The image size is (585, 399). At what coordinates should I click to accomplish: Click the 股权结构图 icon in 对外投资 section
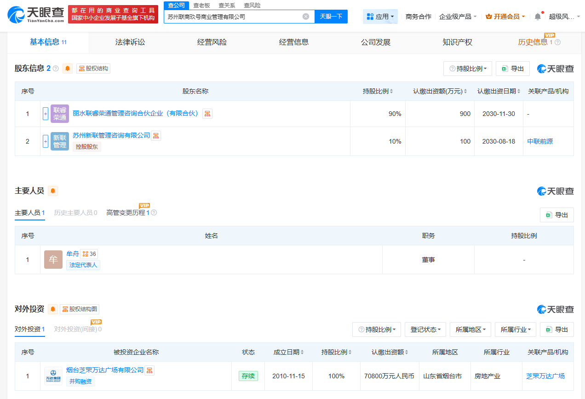tap(80, 309)
